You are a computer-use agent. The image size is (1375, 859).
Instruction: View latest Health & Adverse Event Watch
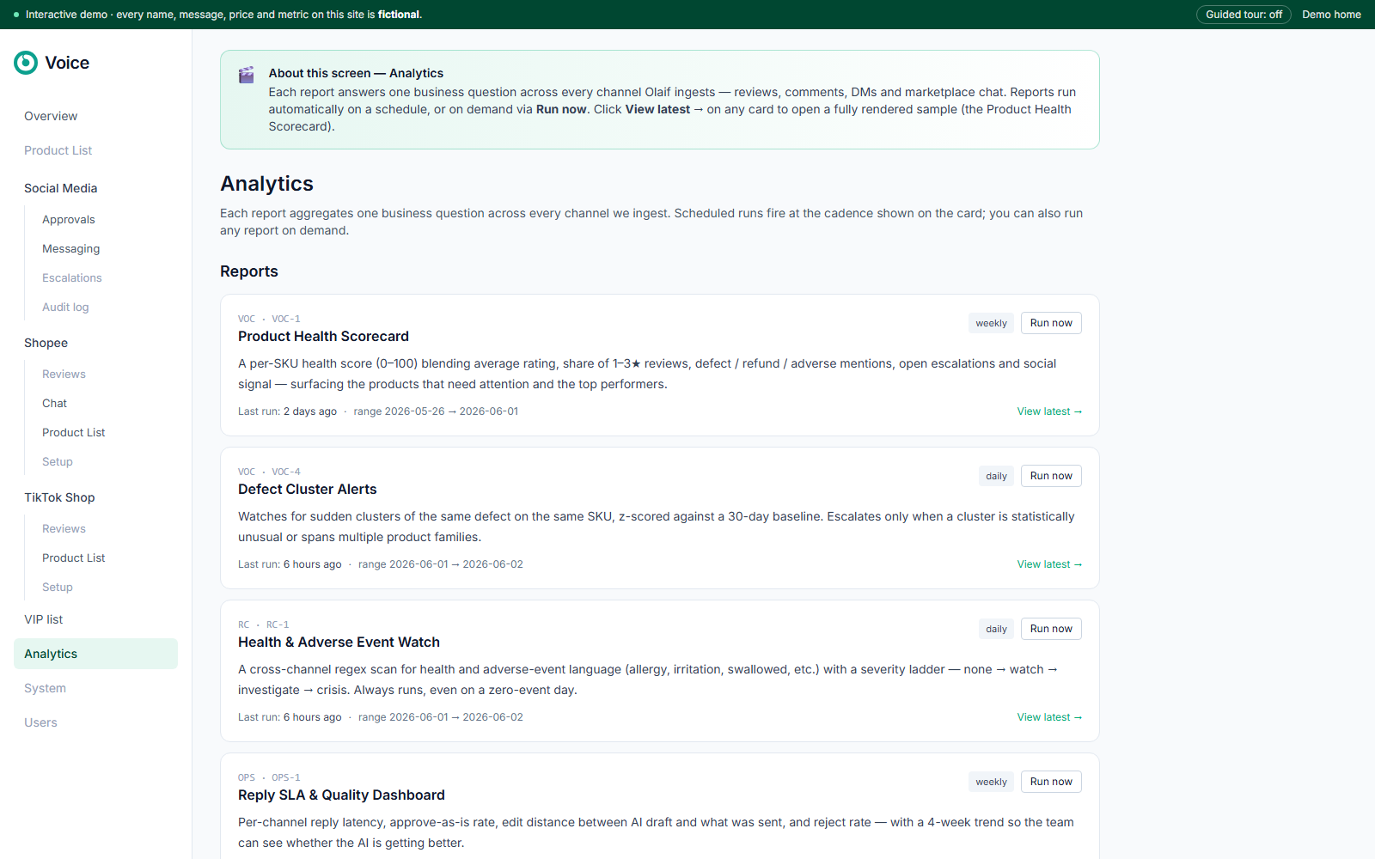1049,717
